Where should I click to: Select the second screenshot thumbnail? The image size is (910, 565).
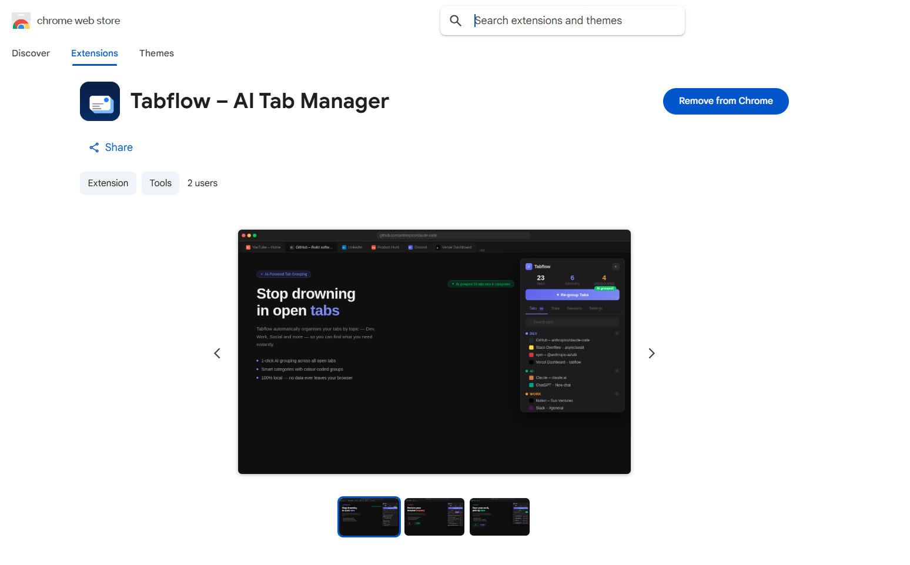tap(434, 517)
